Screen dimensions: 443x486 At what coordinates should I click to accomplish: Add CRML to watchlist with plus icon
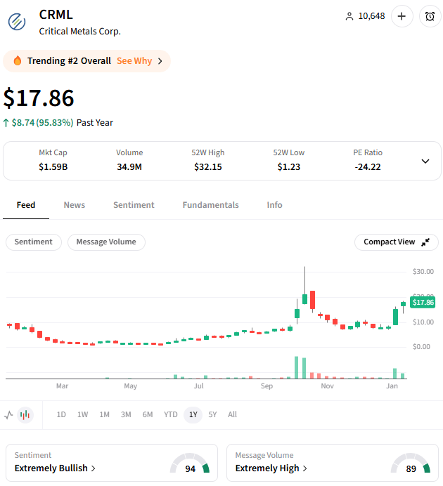[402, 16]
